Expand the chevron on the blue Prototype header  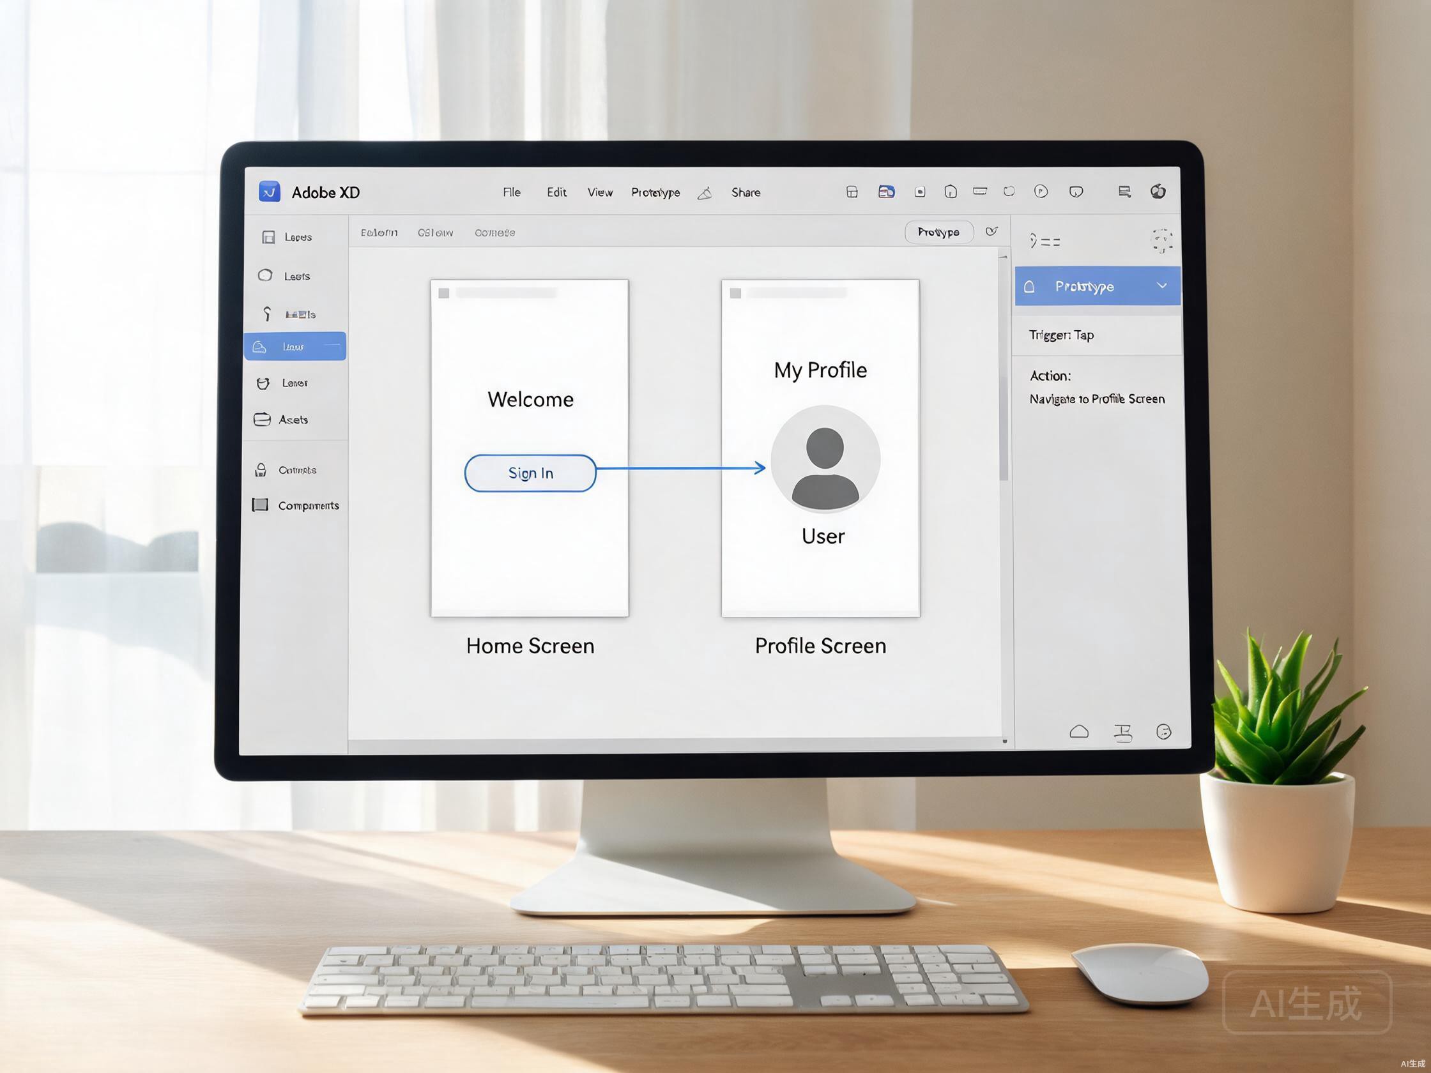pos(1162,285)
